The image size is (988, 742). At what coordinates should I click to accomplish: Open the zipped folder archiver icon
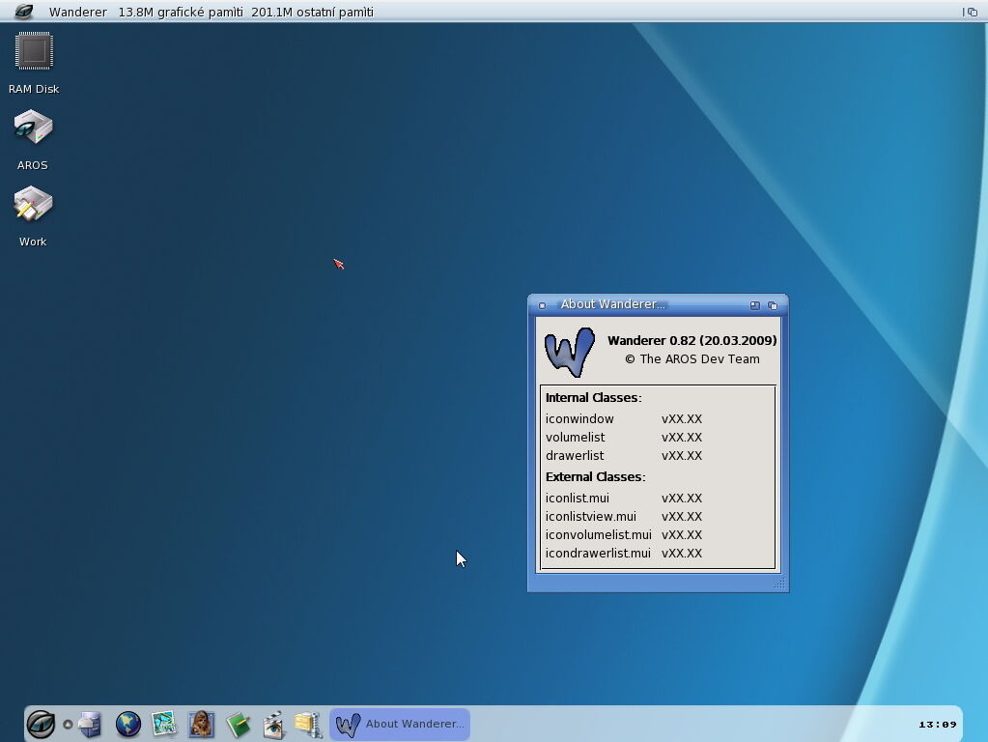tap(308, 724)
